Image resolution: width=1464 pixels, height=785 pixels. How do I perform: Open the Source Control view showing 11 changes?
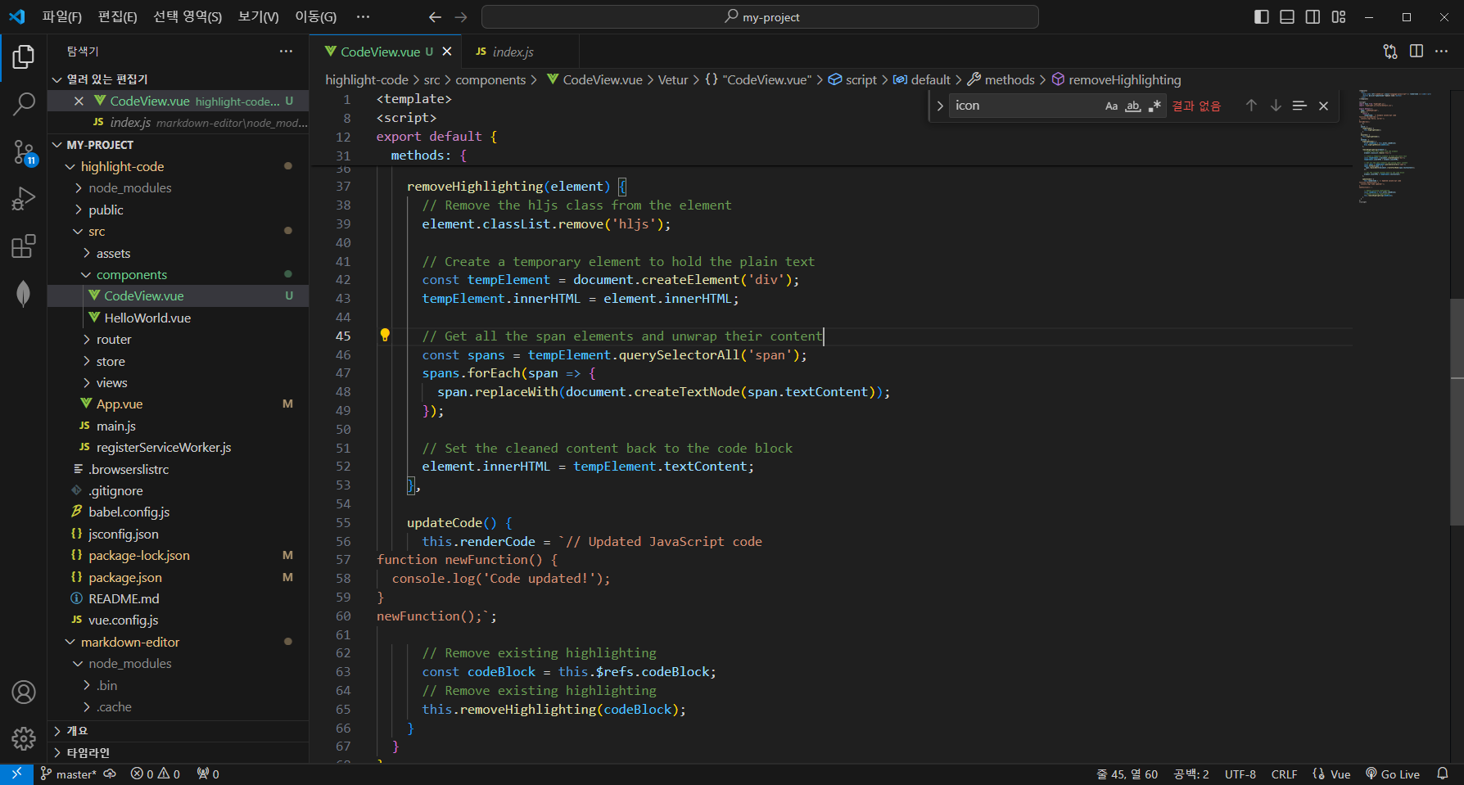pyautogui.click(x=24, y=152)
